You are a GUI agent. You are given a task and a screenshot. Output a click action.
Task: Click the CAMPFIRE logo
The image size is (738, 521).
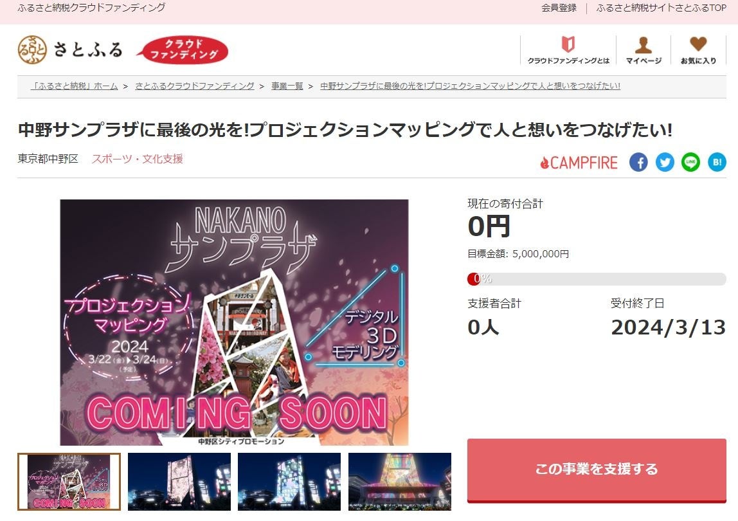pos(579,163)
